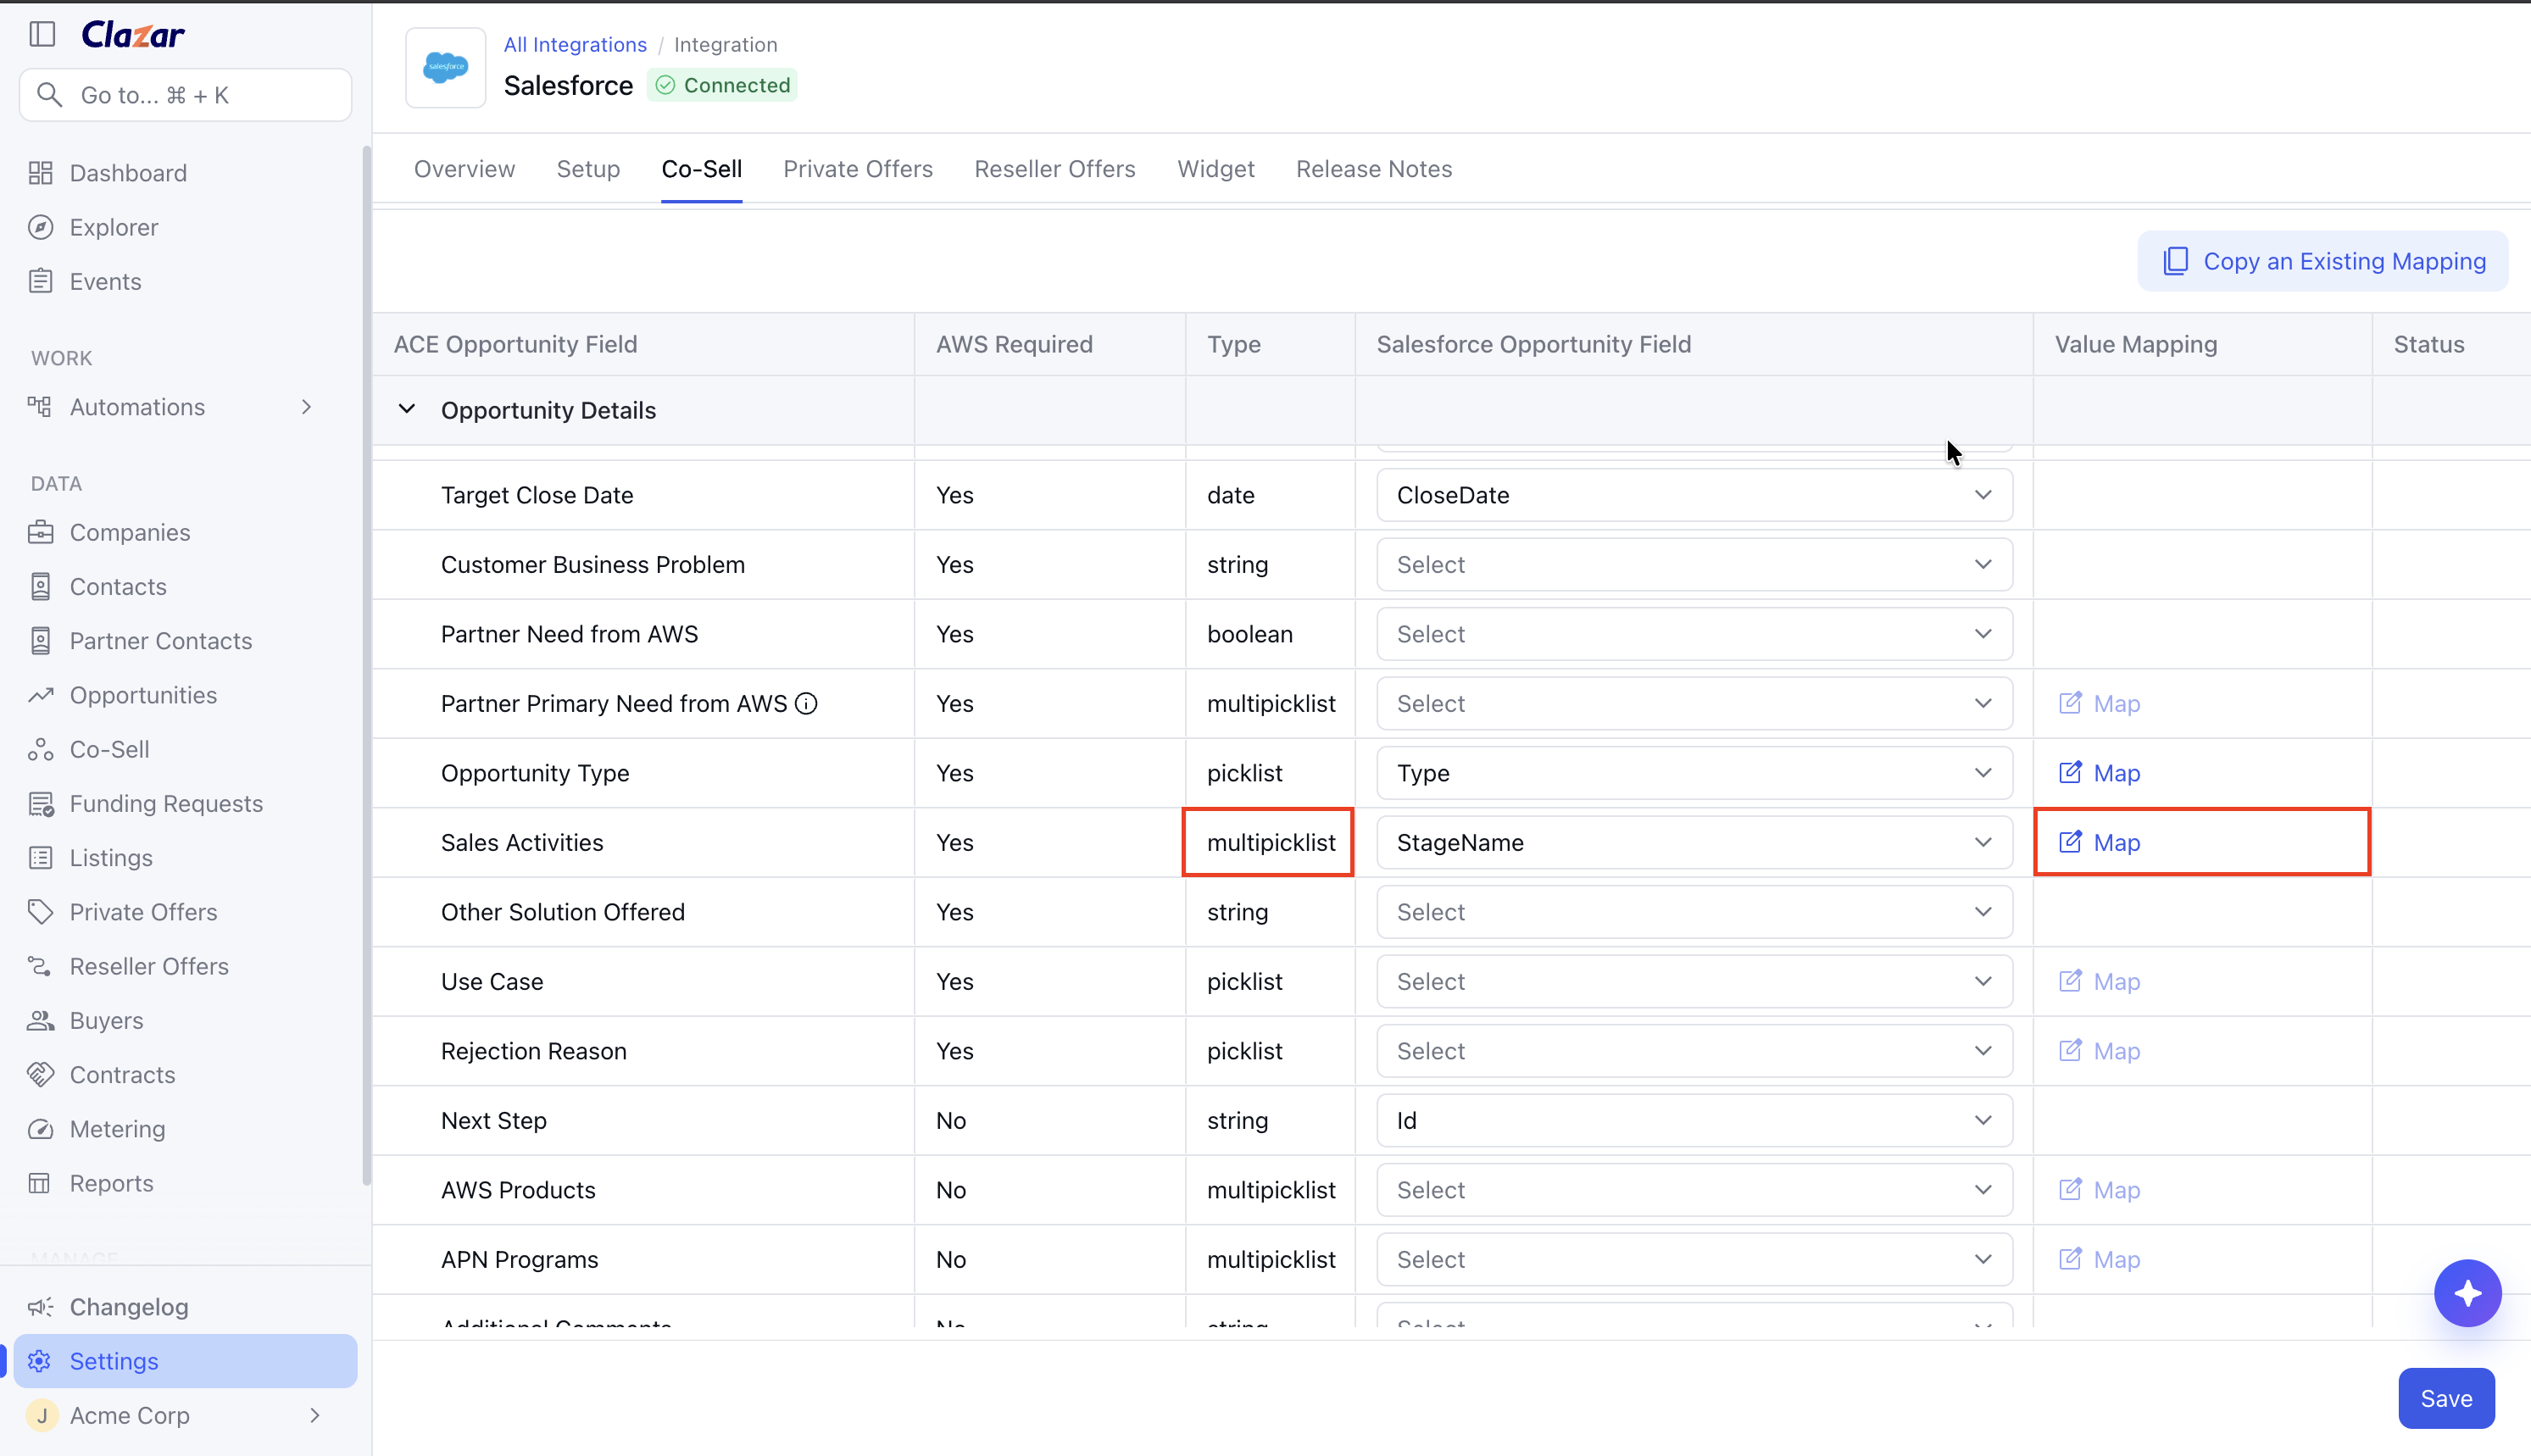Click the Metering gauge icon

(x=41, y=1129)
